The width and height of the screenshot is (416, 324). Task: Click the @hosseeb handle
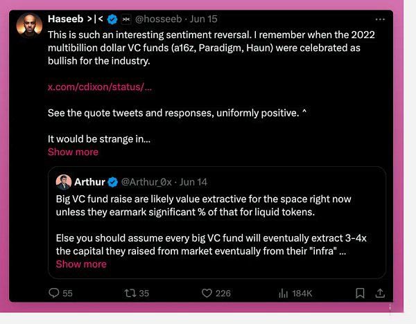[x=158, y=19]
